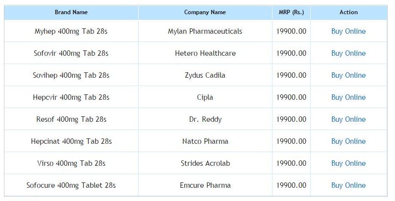The height and width of the screenshot is (201, 395).
Task: Click the Action column header
Action: [348, 12]
